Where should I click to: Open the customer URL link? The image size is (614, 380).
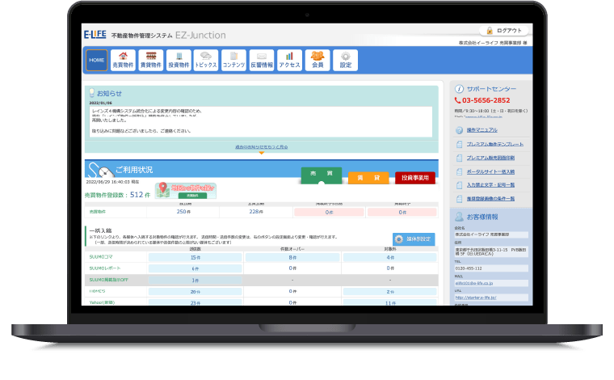tap(475, 298)
